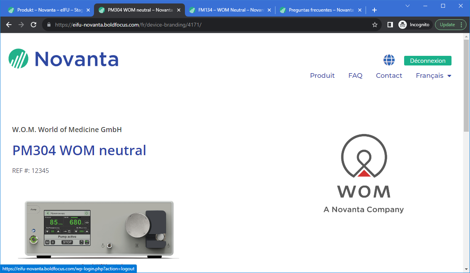Screen dimensions: 470x273
Task: Click the site lock icon in address bar
Action: pyautogui.click(x=49, y=25)
